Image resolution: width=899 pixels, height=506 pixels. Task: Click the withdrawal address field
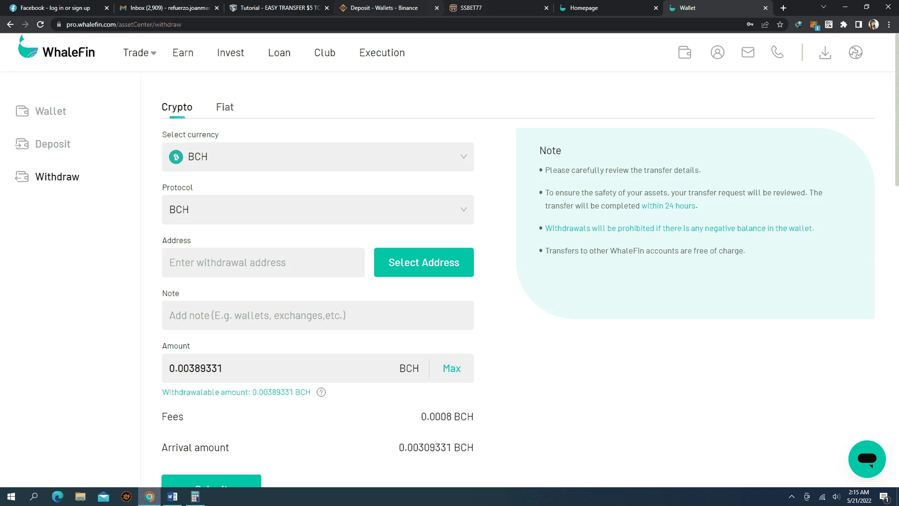[263, 262]
